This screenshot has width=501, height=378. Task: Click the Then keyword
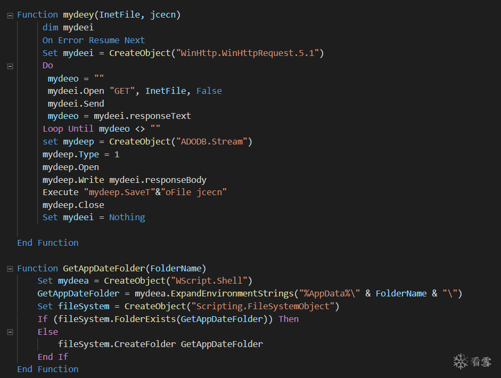[288, 319]
